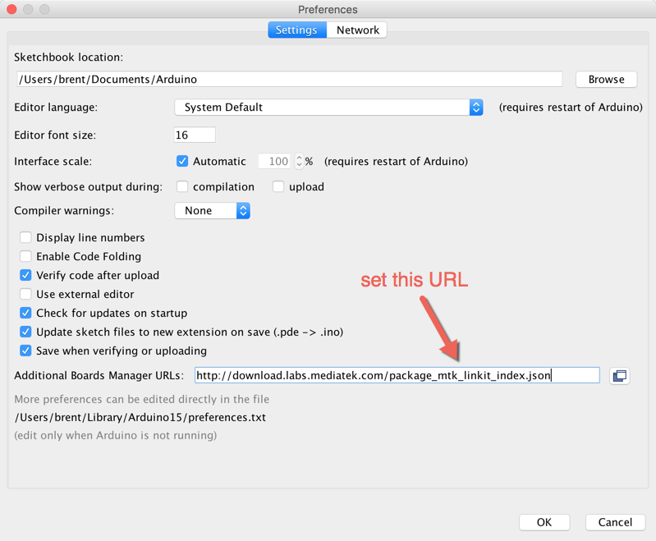Click the 'Interface scale:' label
Viewport: 656px width, 541px height.
pyautogui.click(x=53, y=162)
